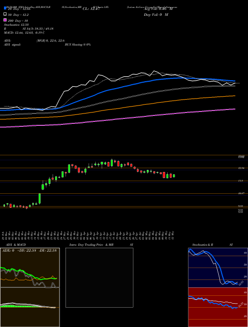Open the ADX indicator chart panel
This screenshot has width=248, height=327.
(x=30, y=268)
